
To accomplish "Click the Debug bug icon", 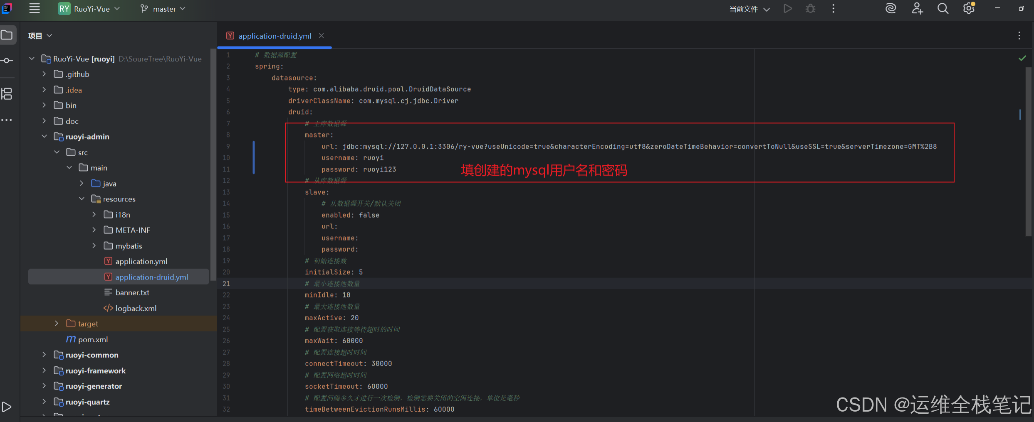I will 810,9.
